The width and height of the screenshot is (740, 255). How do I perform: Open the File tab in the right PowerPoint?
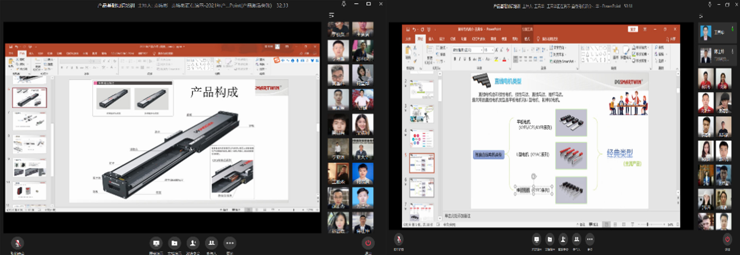coord(408,39)
